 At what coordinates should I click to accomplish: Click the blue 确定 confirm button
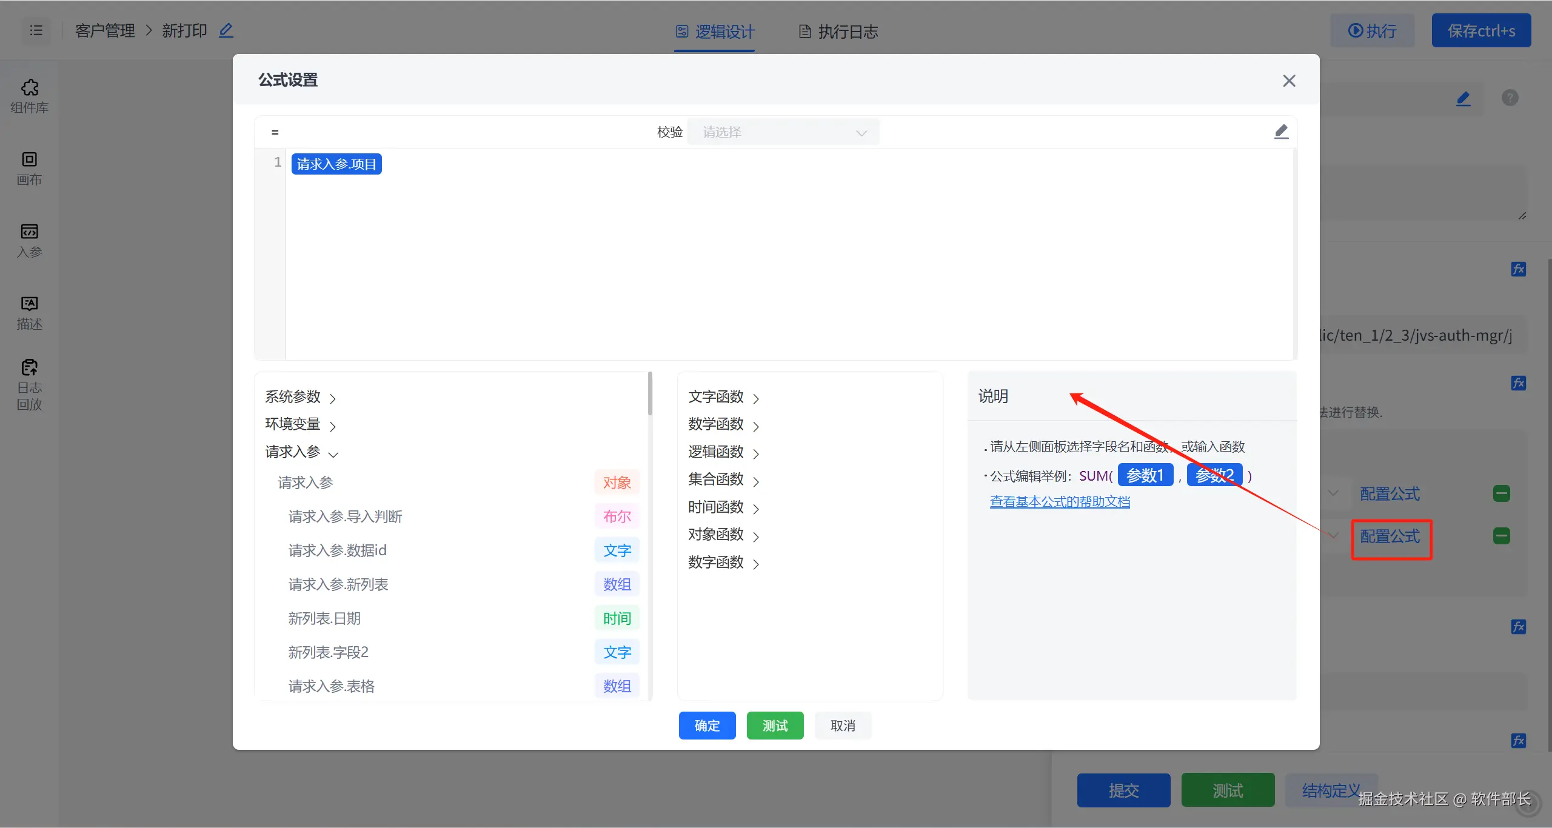(x=707, y=726)
